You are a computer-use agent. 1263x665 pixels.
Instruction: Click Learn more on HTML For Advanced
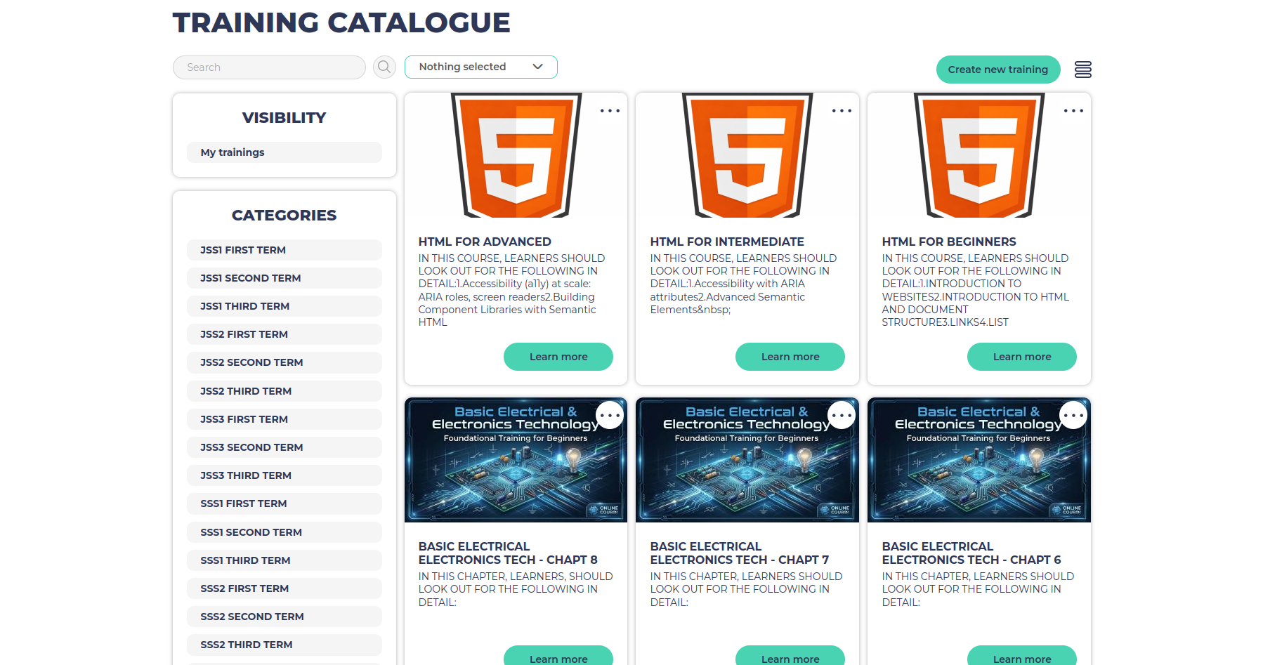tap(558, 357)
